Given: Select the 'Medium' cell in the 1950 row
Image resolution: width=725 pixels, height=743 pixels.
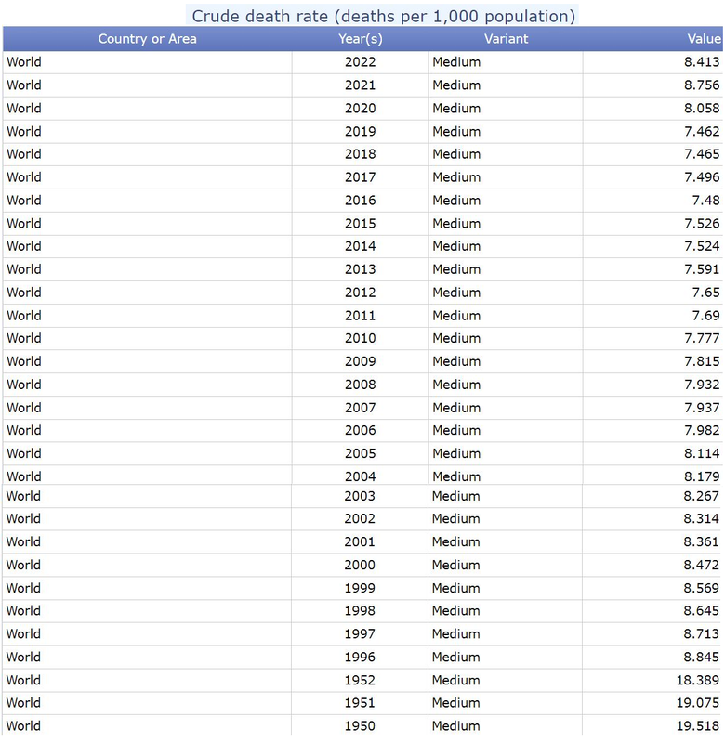Looking at the screenshot, I should click(506, 726).
